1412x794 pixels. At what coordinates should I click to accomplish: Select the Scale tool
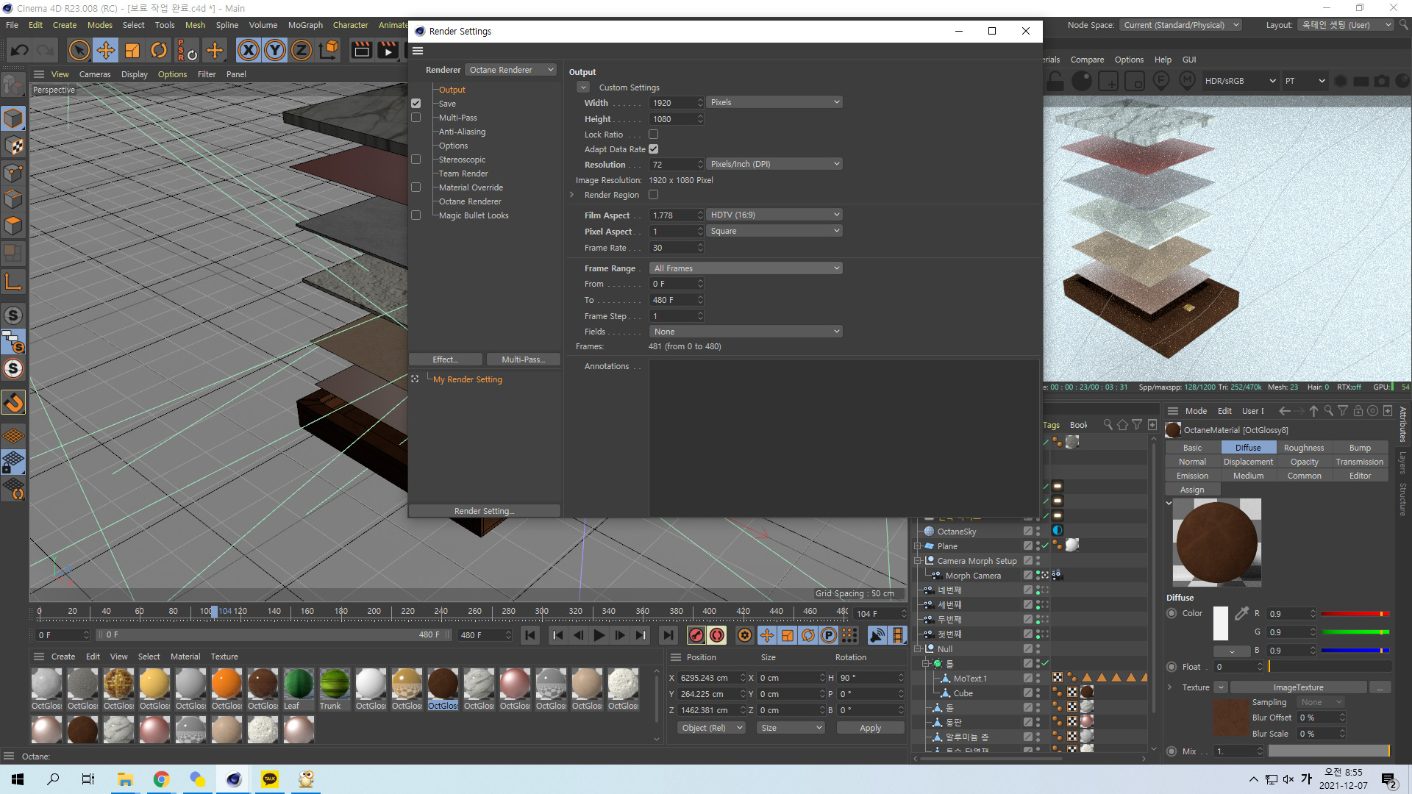(x=132, y=50)
